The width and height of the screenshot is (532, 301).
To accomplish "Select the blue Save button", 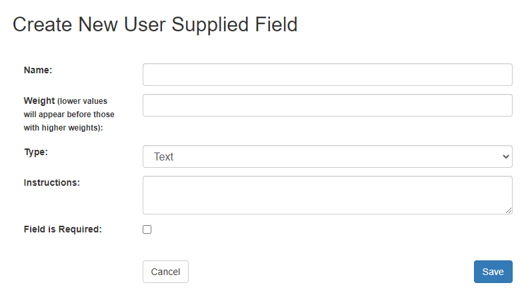I will click(493, 272).
